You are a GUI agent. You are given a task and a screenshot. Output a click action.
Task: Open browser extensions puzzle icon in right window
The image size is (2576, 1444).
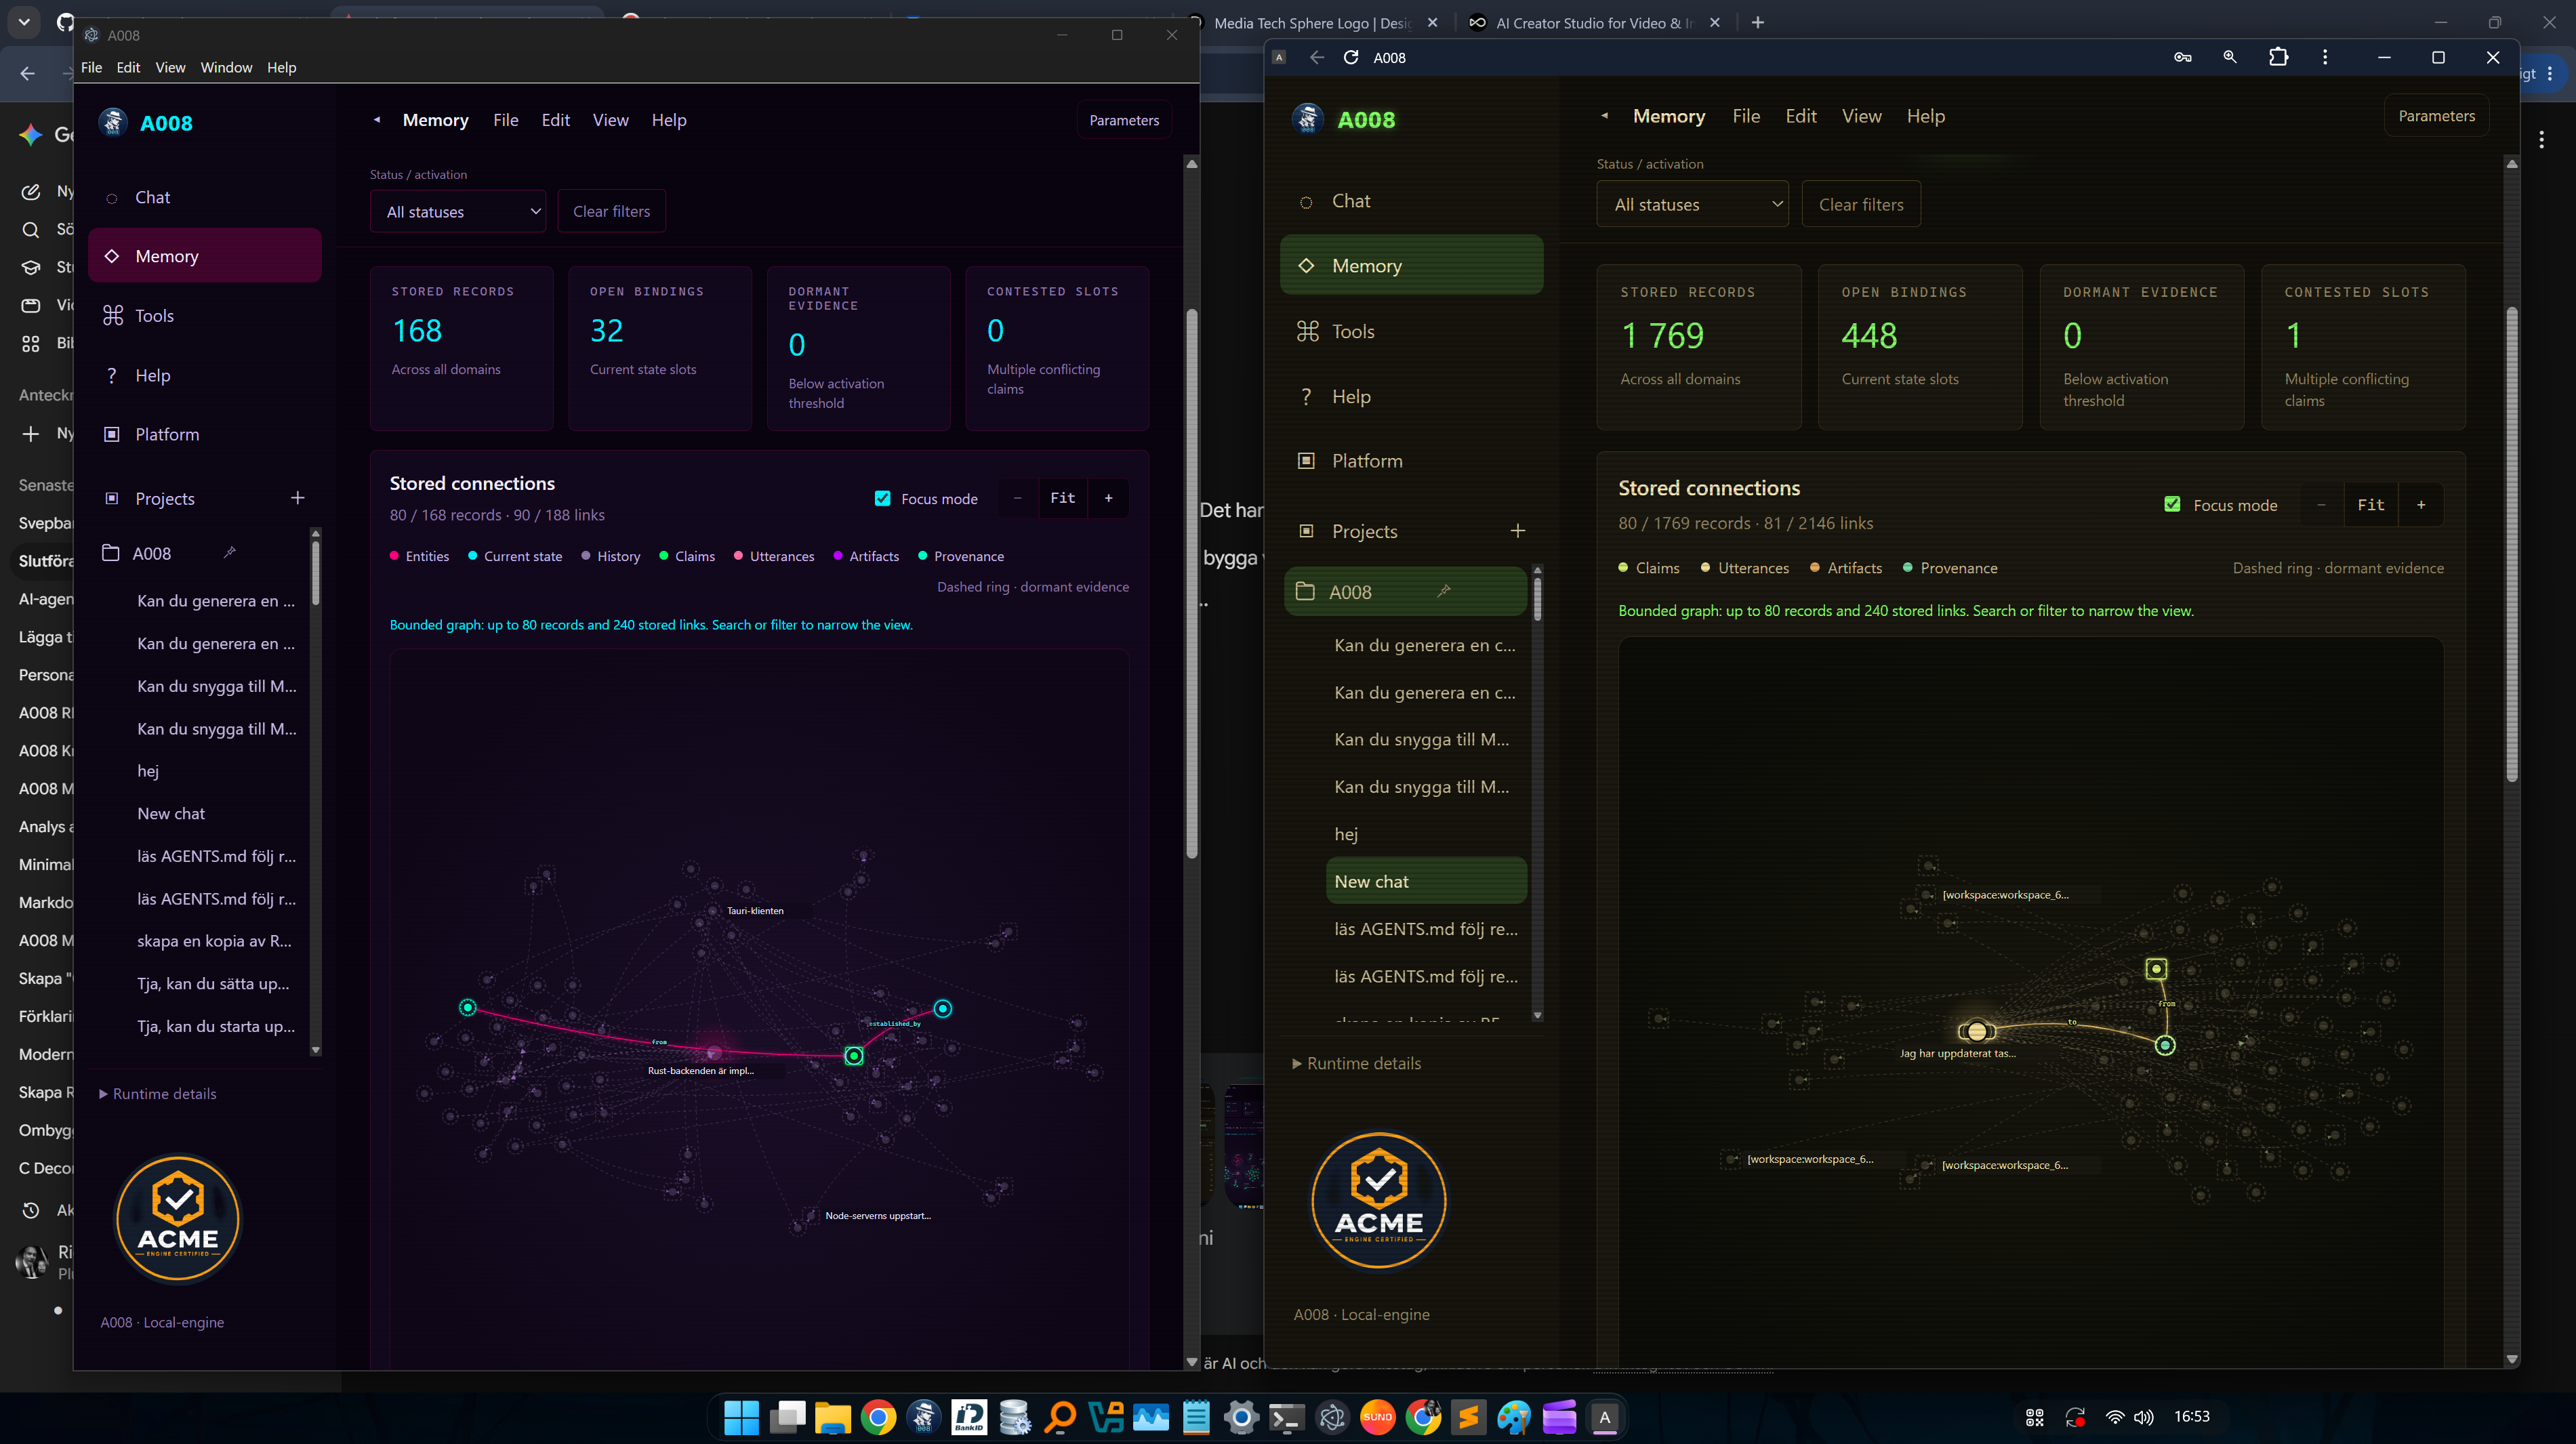point(2278,57)
